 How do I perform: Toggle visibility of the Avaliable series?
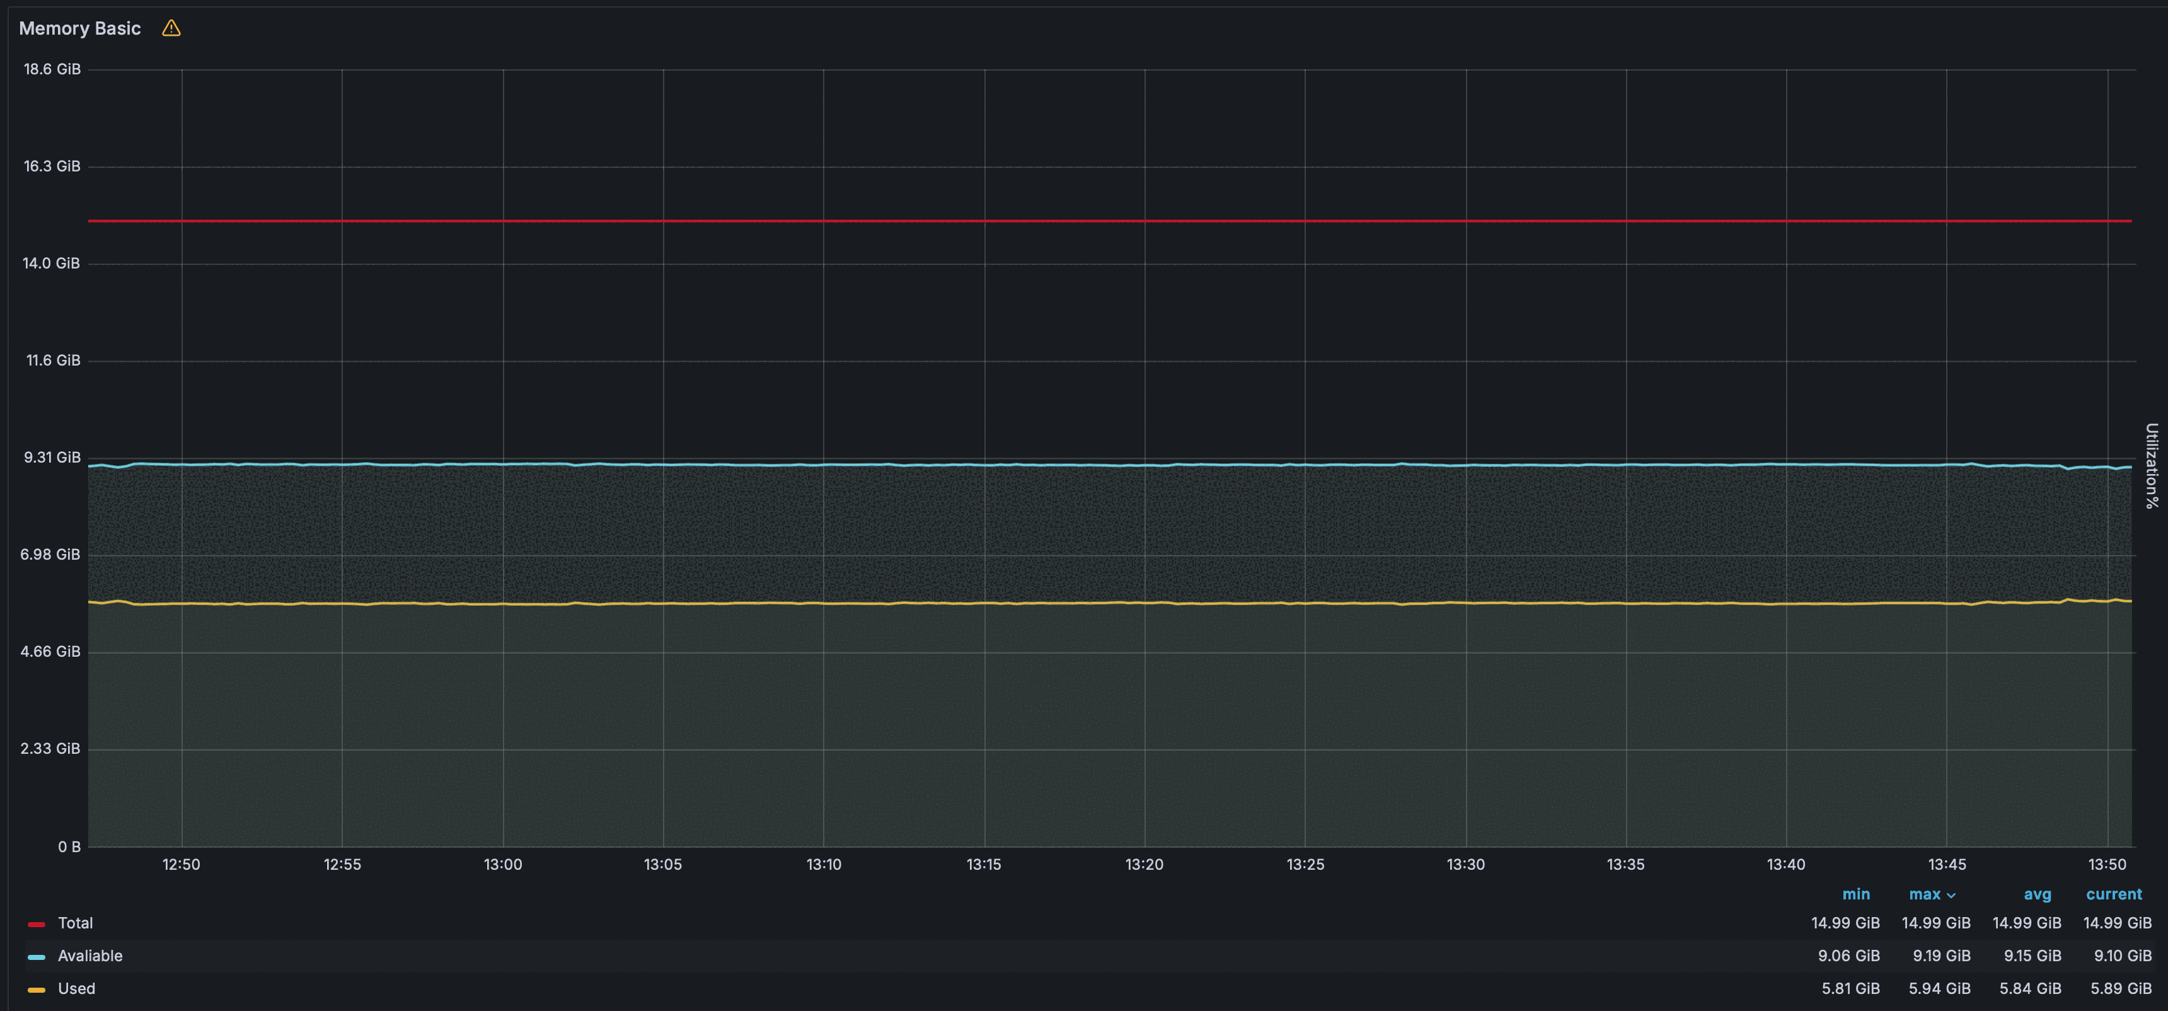point(90,956)
